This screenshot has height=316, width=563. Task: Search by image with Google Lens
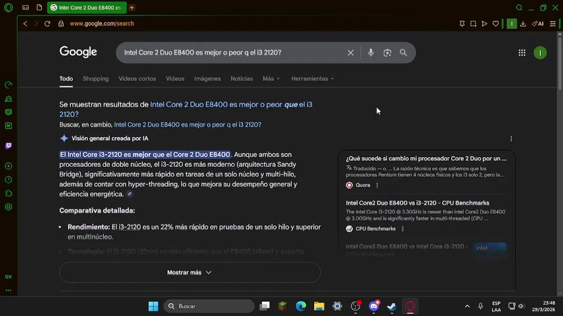coord(387,53)
